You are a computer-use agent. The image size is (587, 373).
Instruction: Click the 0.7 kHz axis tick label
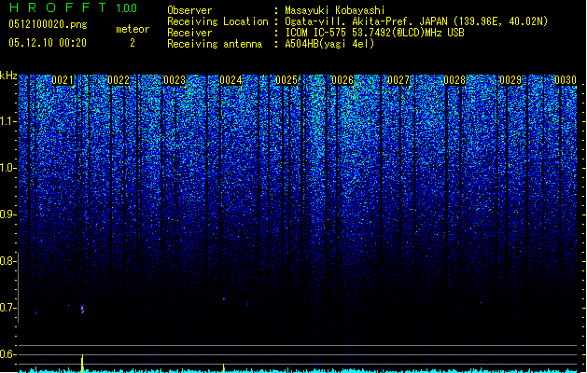[7, 308]
